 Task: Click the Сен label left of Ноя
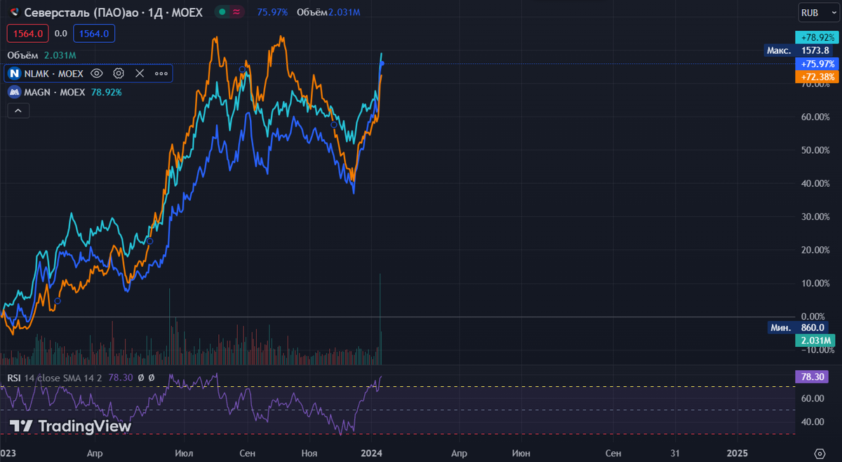coord(247,454)
